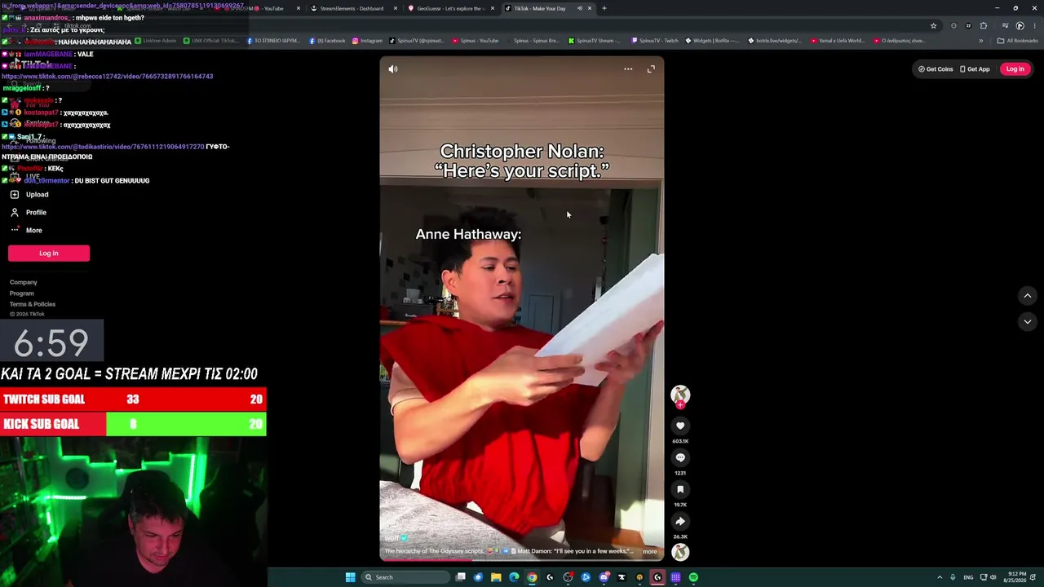Open the browser extensions puzzle icon

[984, 25]
